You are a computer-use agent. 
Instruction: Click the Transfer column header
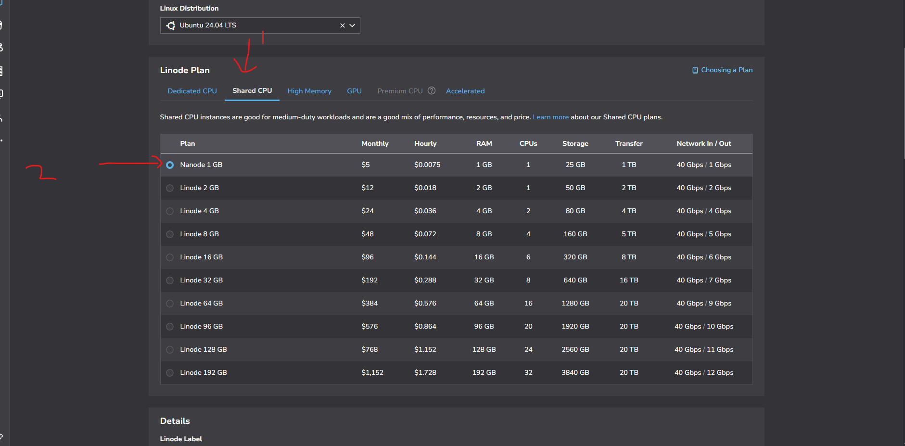pos(629,143)
